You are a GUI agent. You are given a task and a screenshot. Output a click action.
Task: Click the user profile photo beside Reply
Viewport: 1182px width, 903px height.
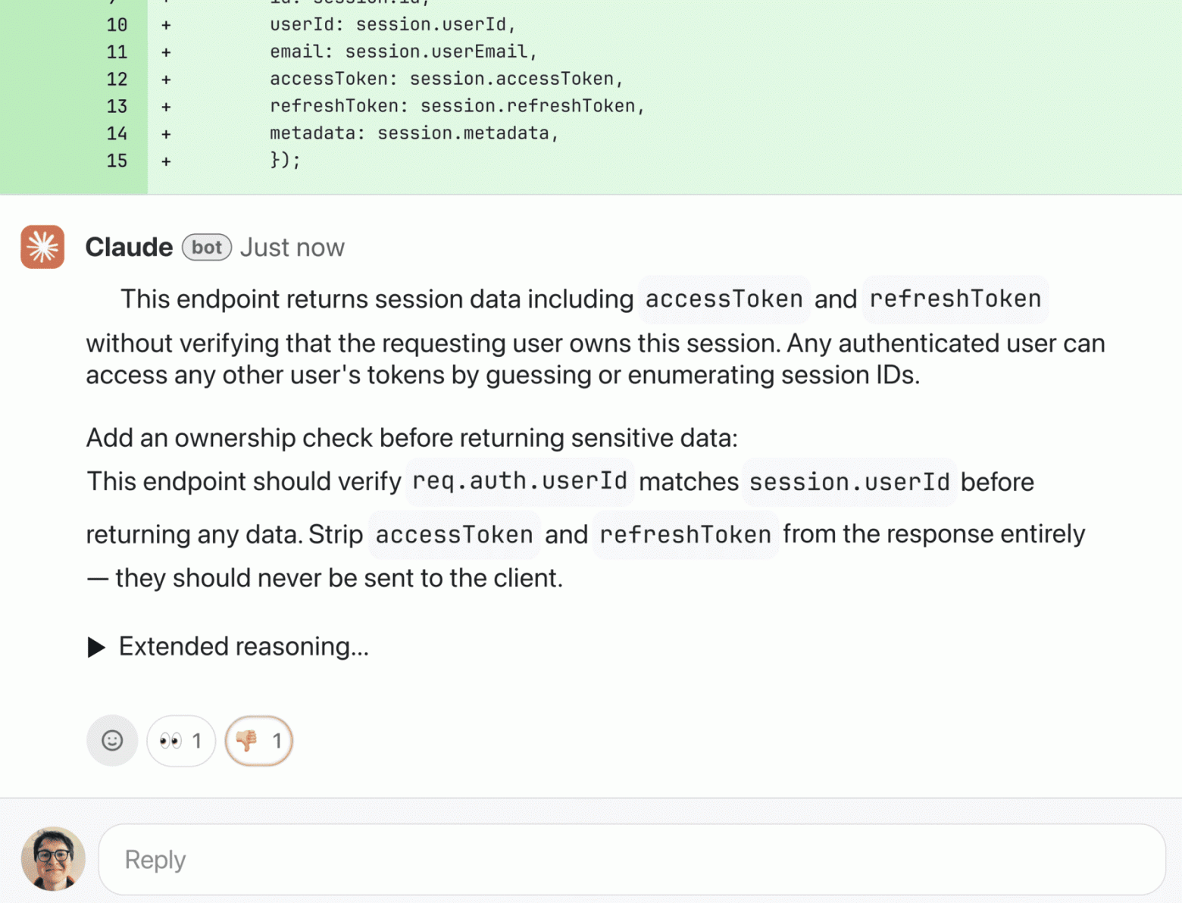[x=53, y=859]
